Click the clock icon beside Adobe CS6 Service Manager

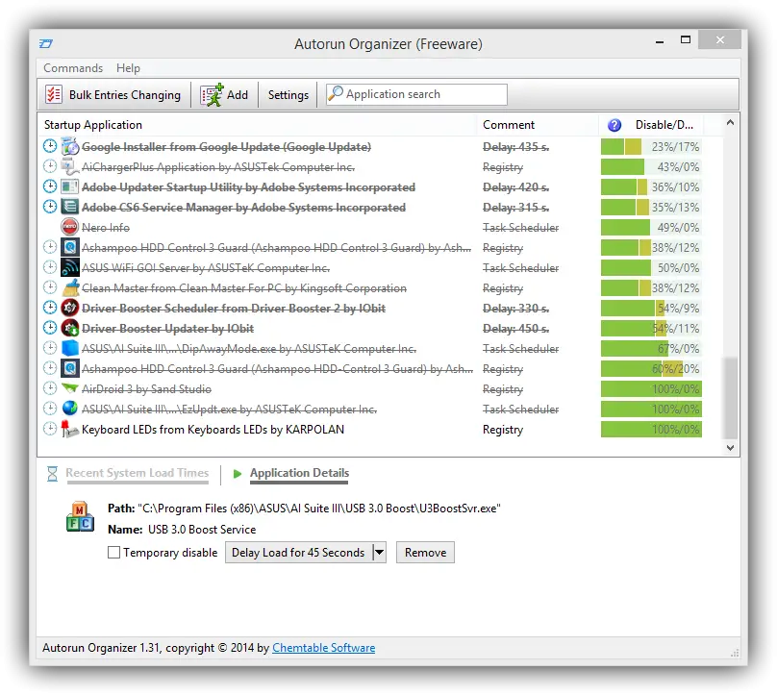tap(50, 207)
